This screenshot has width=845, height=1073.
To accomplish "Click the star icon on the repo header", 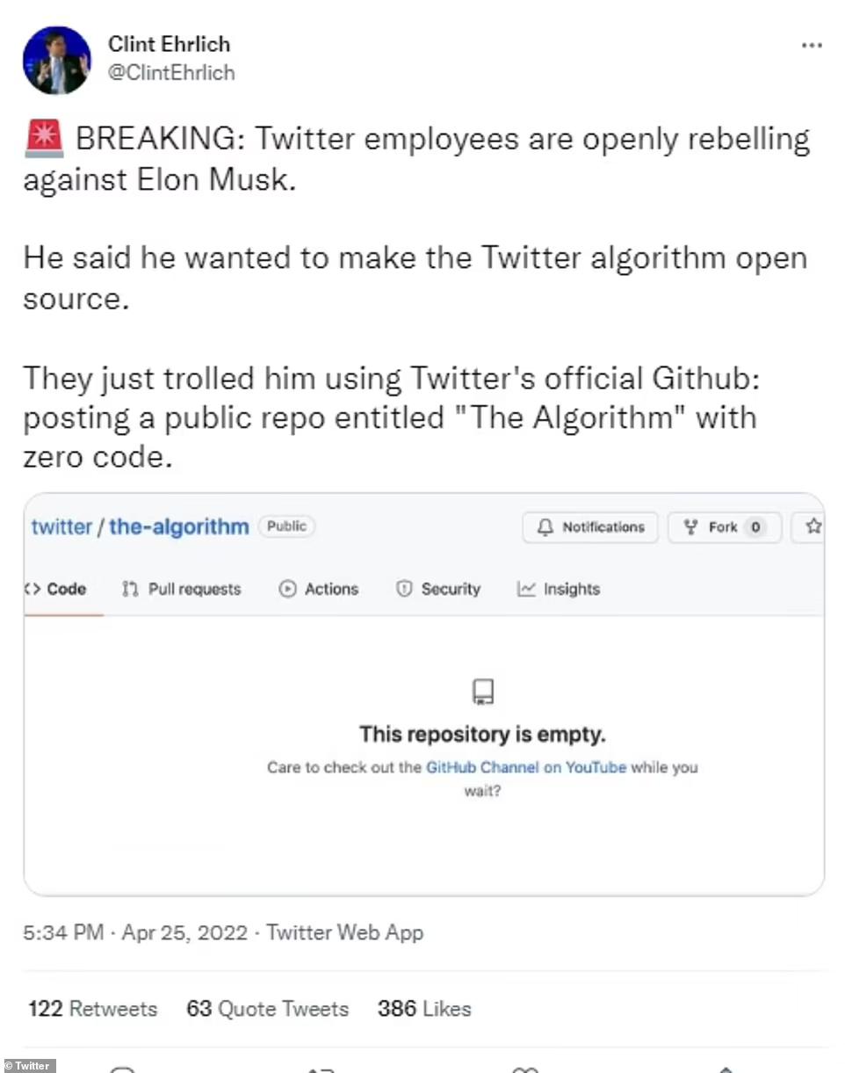I will [x=813, y=526].
